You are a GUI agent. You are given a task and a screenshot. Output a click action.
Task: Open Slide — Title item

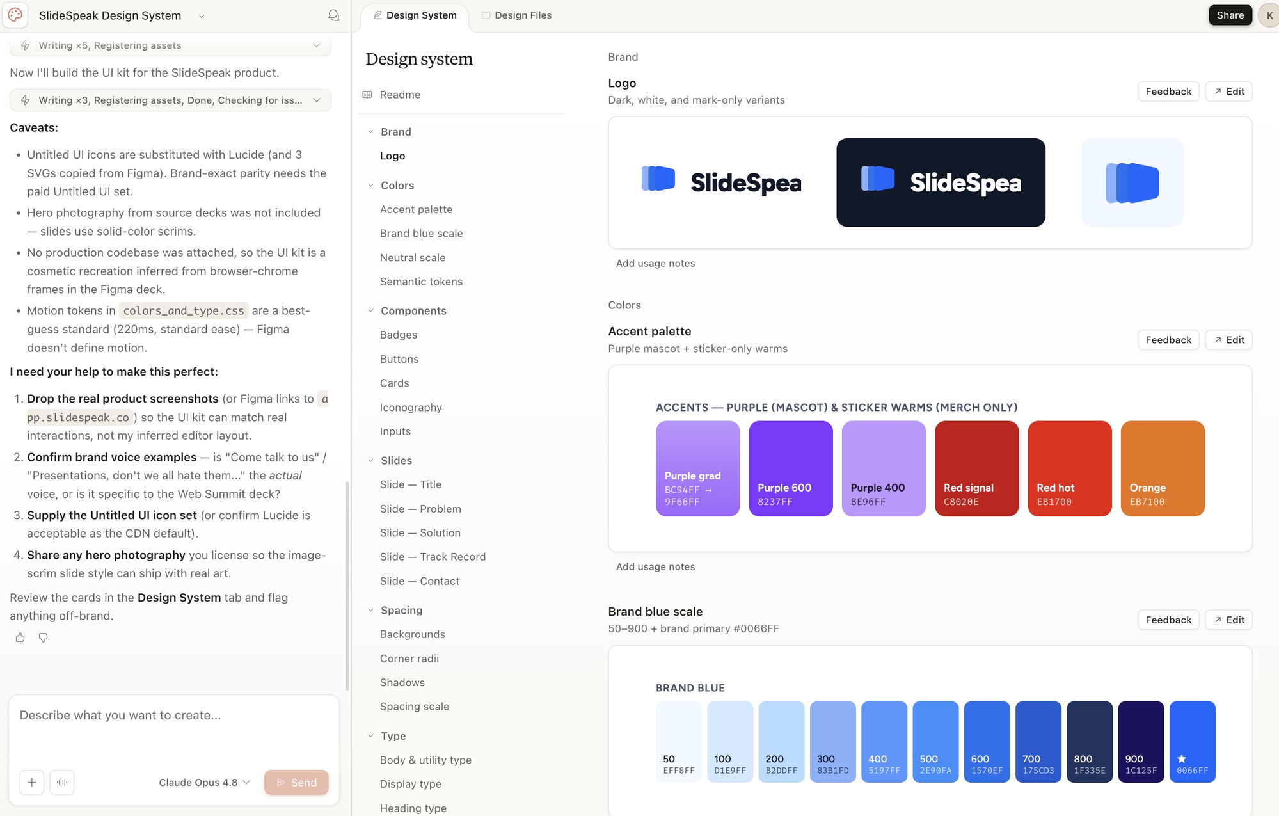click(x=411, y=485)
